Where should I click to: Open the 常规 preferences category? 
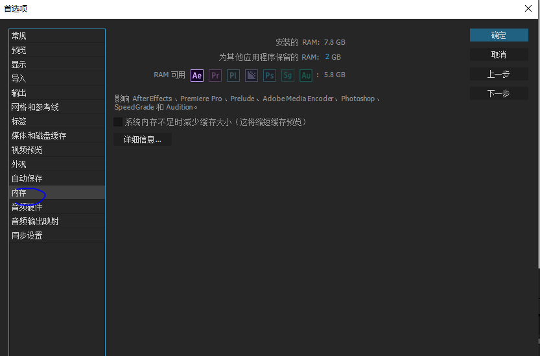coord(57,36)
